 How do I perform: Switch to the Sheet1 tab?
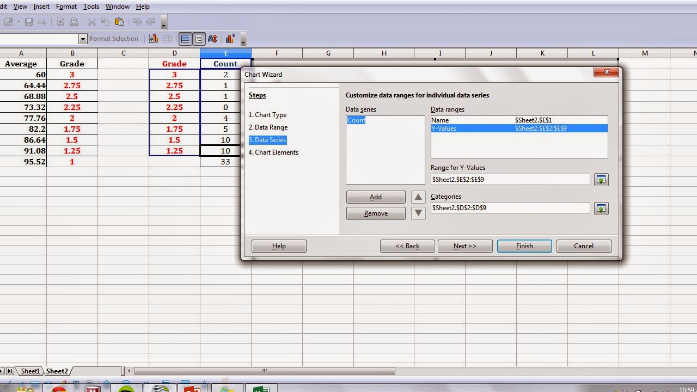point(30,371)
